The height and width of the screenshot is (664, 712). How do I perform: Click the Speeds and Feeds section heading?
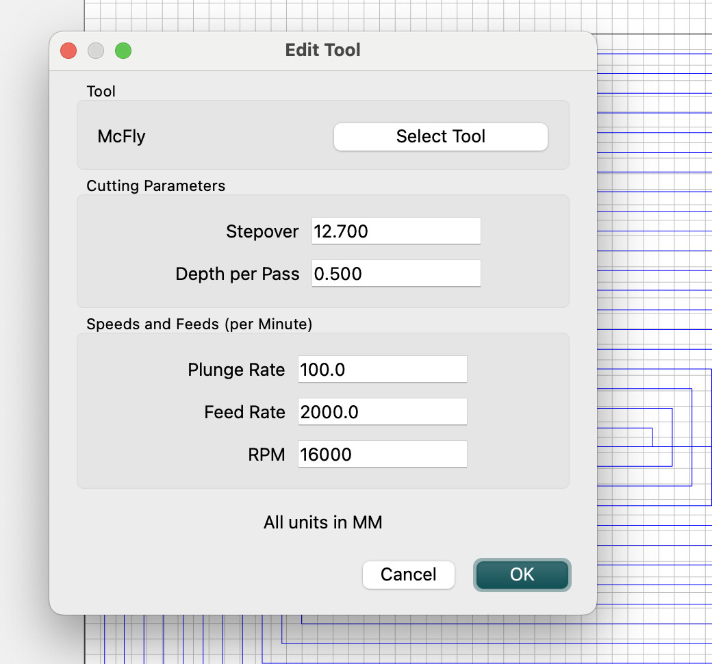click(x=199, y=324)
